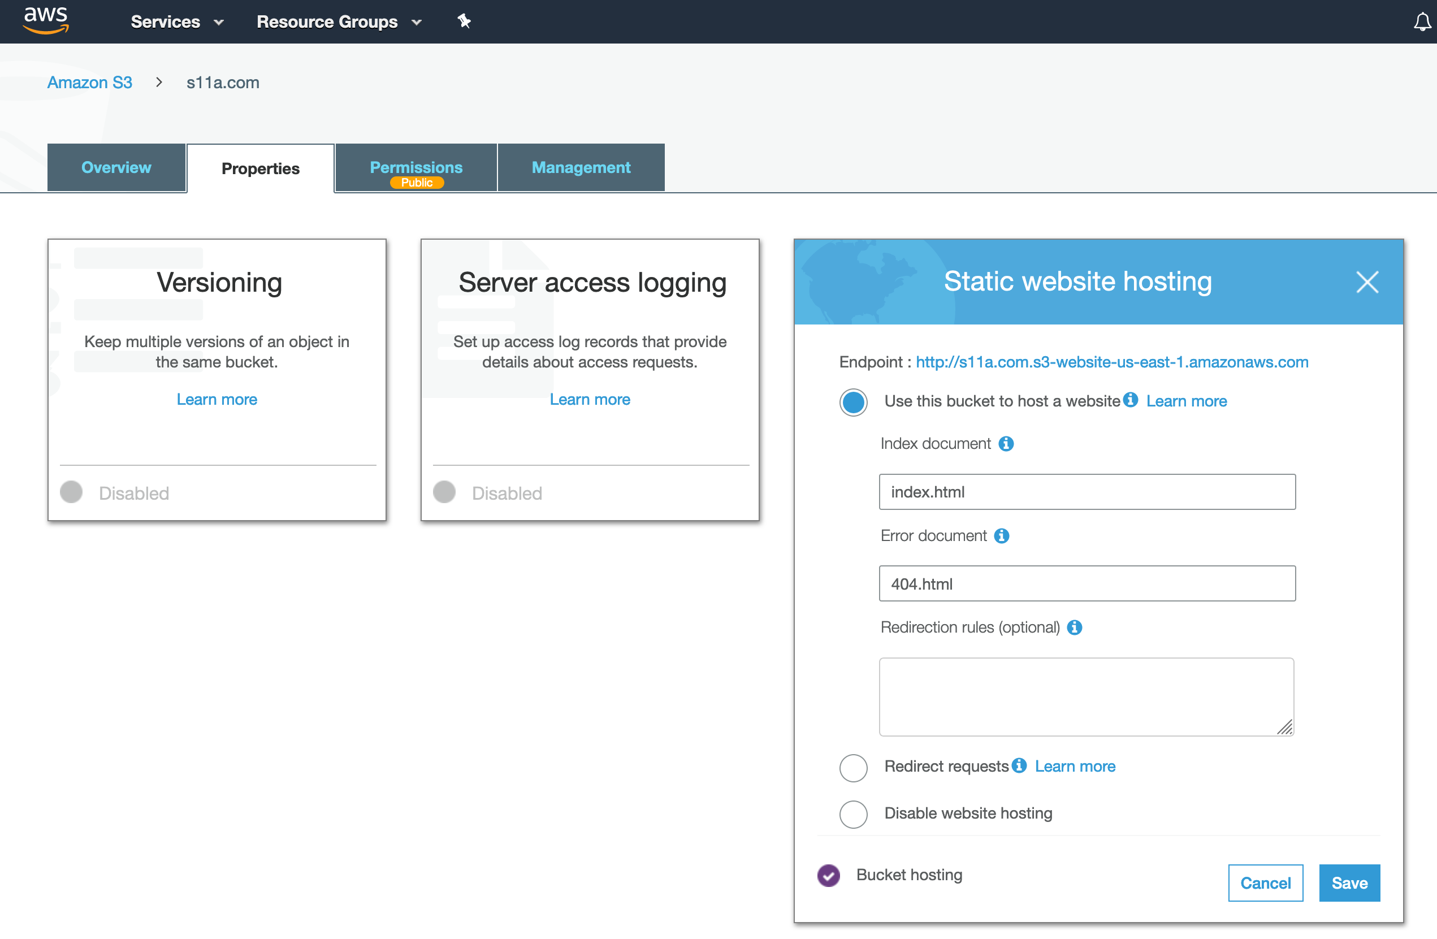Select Disable website hosting option
Screen dimensions: 1437x939
click(853, 814)
